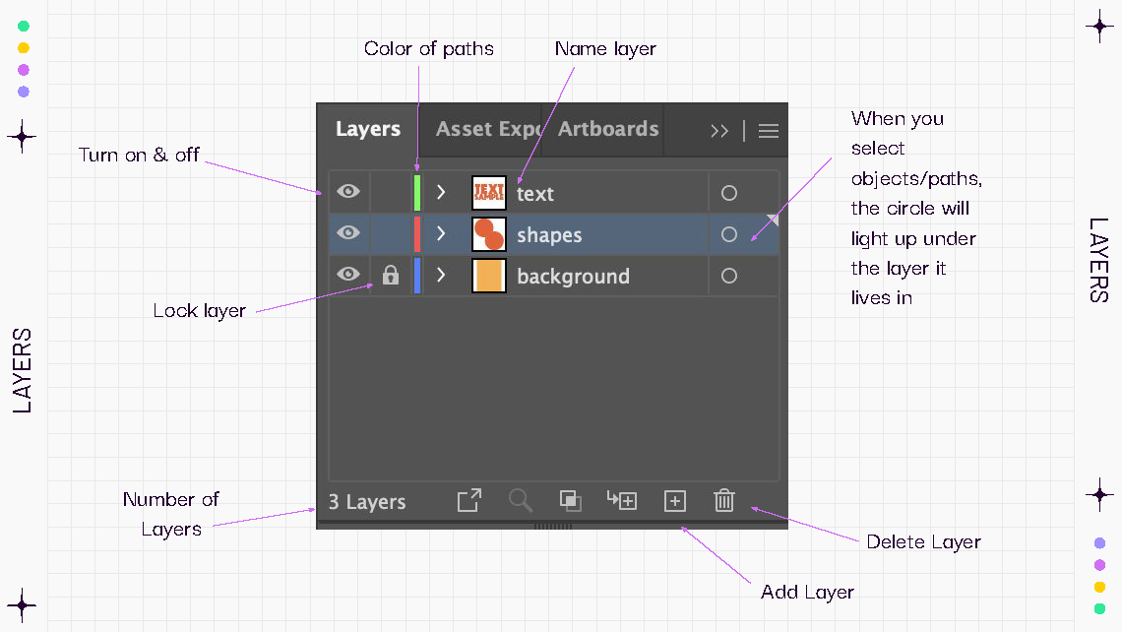1122x632 pixels.
Task: Click the 3 Layers count label
Action: coord(366,501)
